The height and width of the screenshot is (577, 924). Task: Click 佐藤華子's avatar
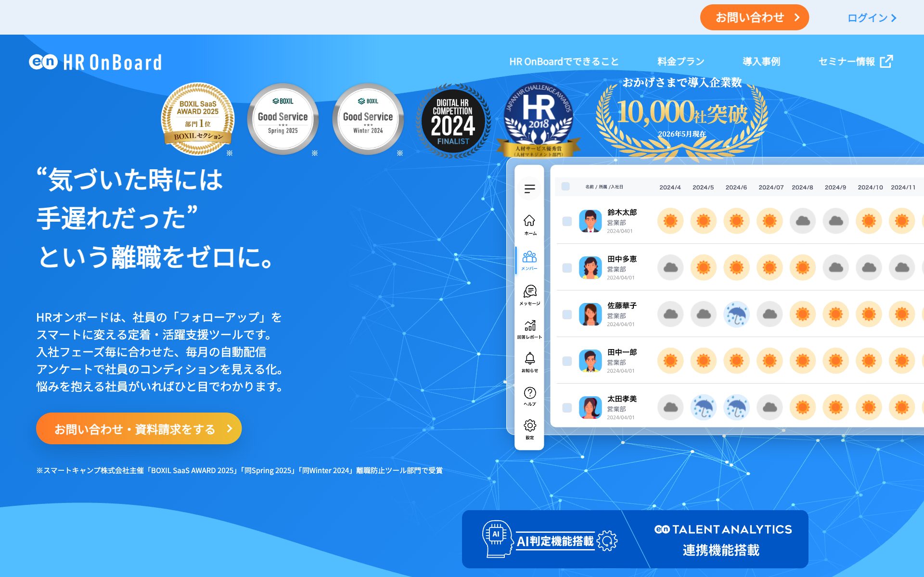click(590, 314)
